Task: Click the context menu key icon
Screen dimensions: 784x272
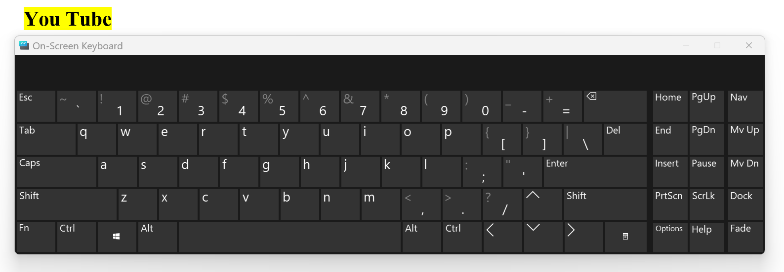Action: coord(625,237)
